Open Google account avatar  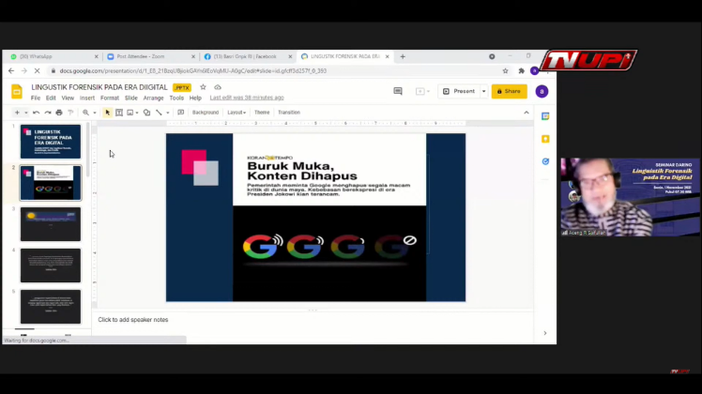(542, 91)
